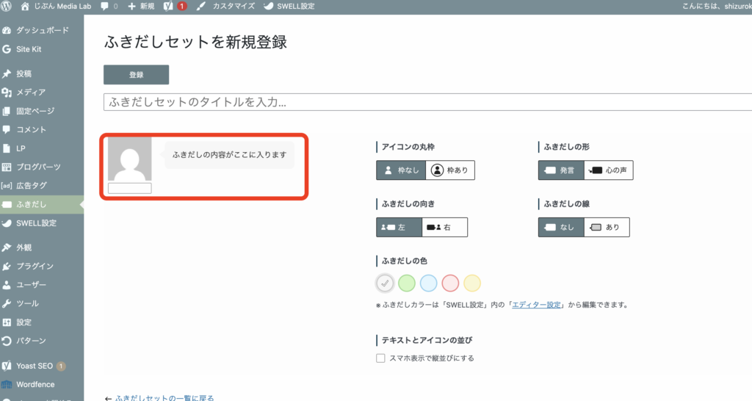
Task: Open the 固定ページ sidebar item
Action: point(35,111)
